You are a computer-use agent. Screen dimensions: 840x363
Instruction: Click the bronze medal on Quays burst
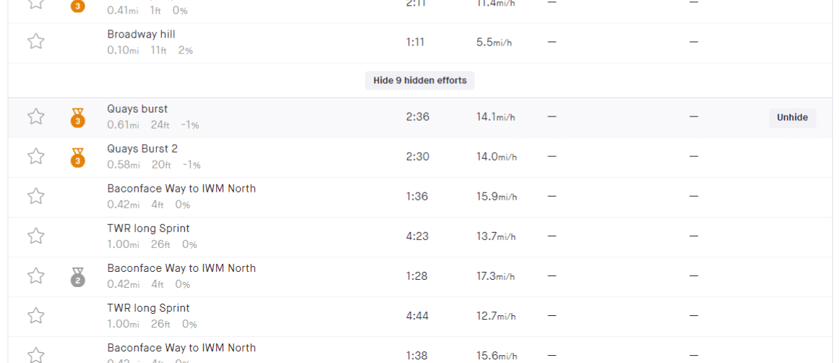[78, 118]
